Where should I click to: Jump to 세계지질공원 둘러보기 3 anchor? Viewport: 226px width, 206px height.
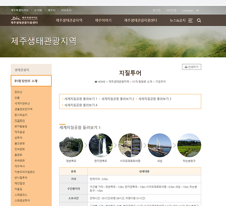(x=155, y=99)
